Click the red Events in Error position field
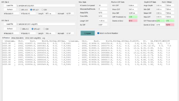This screenshot has width=179, height=101. pos(133,21)
